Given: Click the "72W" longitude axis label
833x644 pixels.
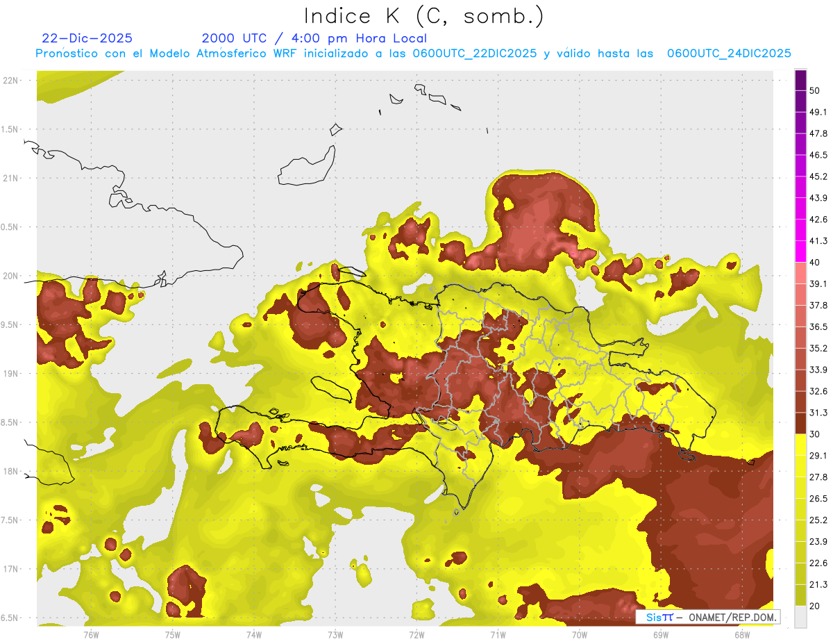Looking at the screenshot, I should [x=416, y=634].
